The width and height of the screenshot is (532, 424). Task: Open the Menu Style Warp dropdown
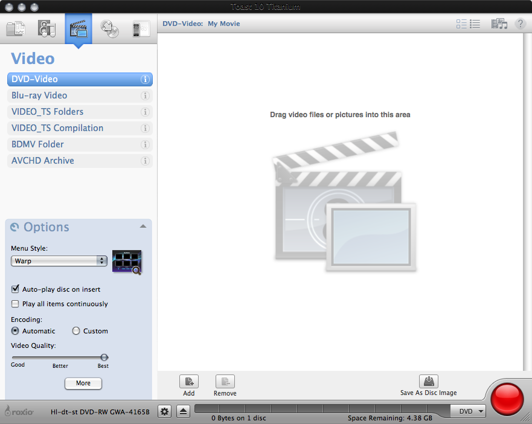(x=59, y=261)
